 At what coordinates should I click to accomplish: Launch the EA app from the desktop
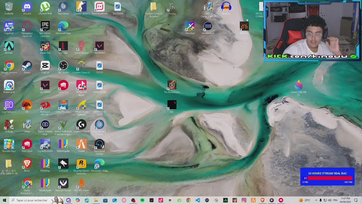[27, 106]
